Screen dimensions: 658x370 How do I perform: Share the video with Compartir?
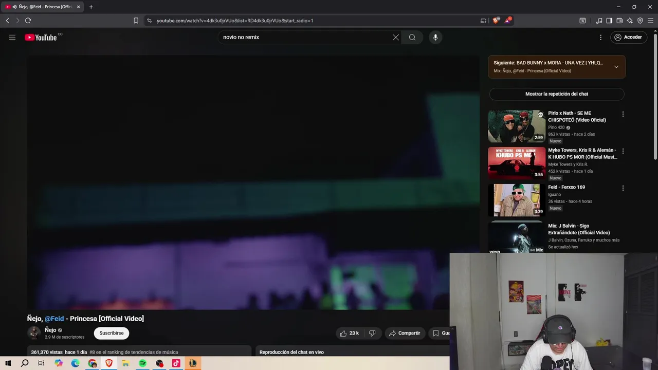[405, 333]
